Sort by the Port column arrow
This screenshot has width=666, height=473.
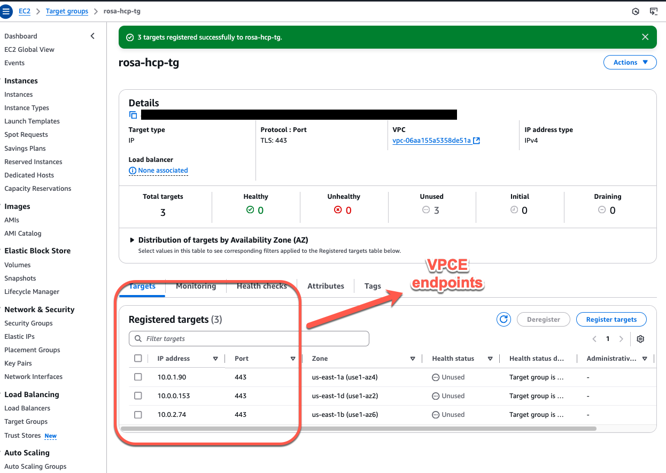coord(293,359)
